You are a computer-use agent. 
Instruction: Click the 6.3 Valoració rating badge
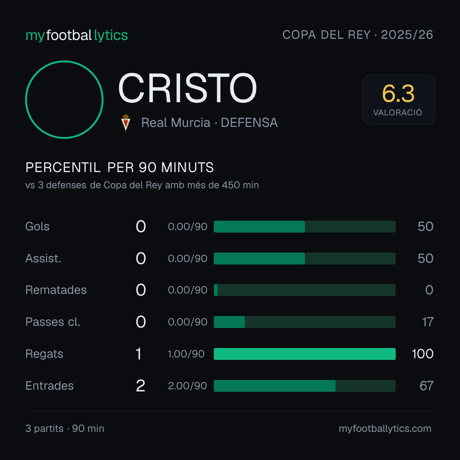point(398,100)
